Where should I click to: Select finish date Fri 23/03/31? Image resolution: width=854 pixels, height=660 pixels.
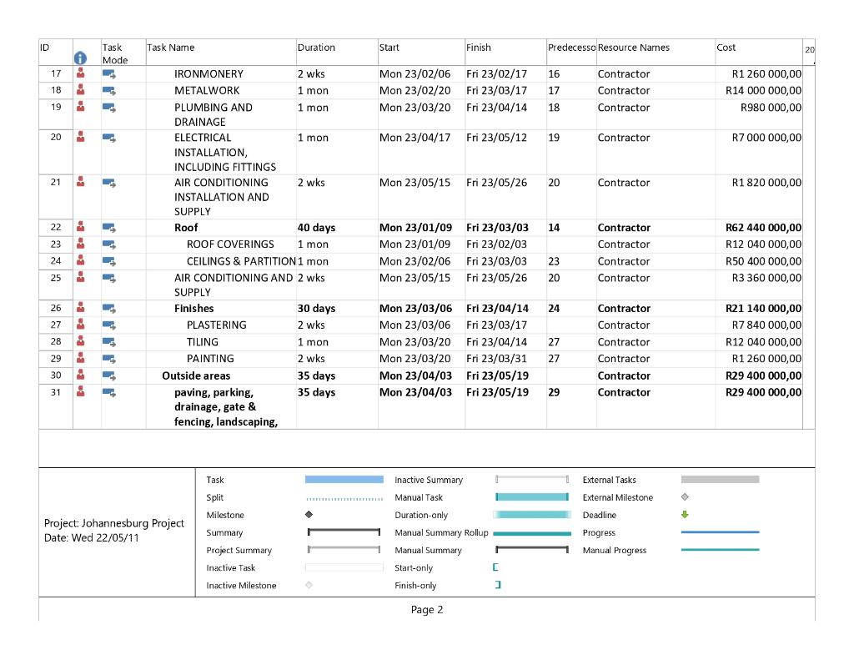point(496,359)
